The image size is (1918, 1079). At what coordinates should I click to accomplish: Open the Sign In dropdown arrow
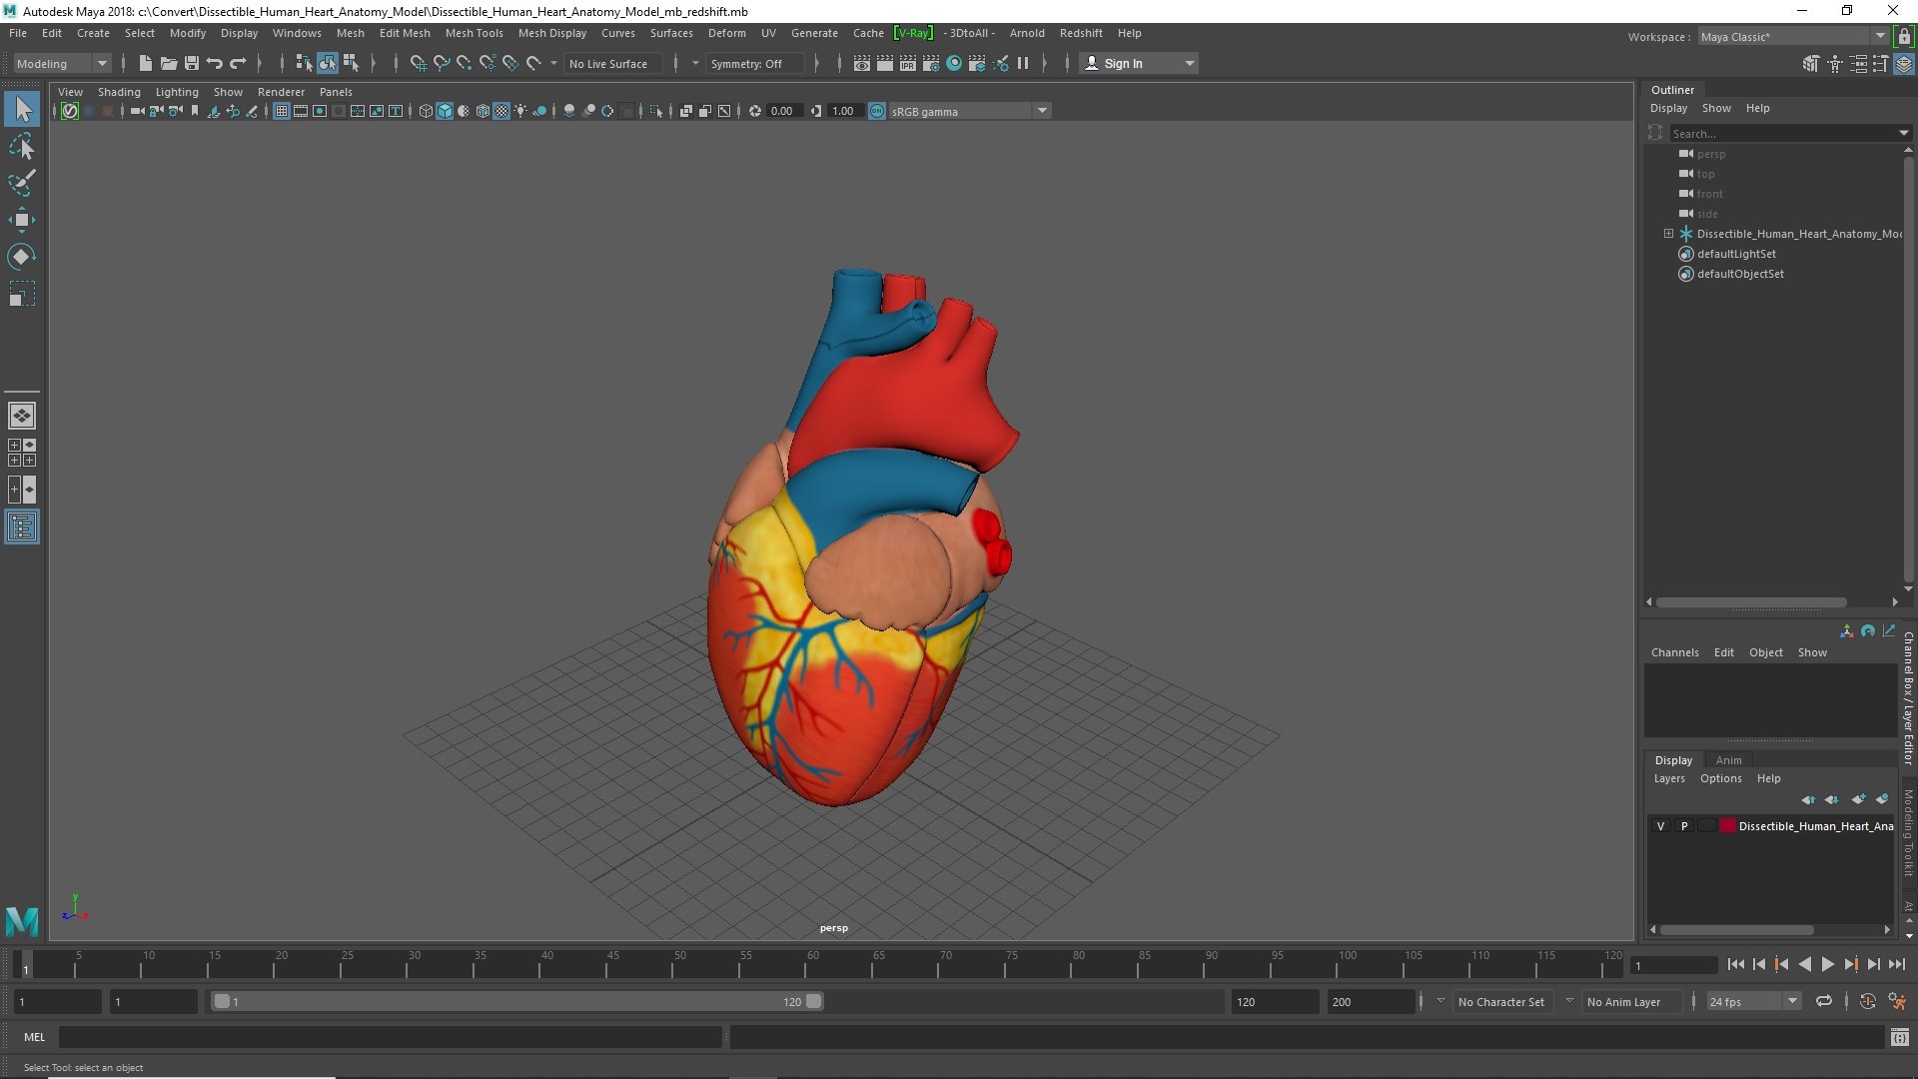[x=1189, y=63]
